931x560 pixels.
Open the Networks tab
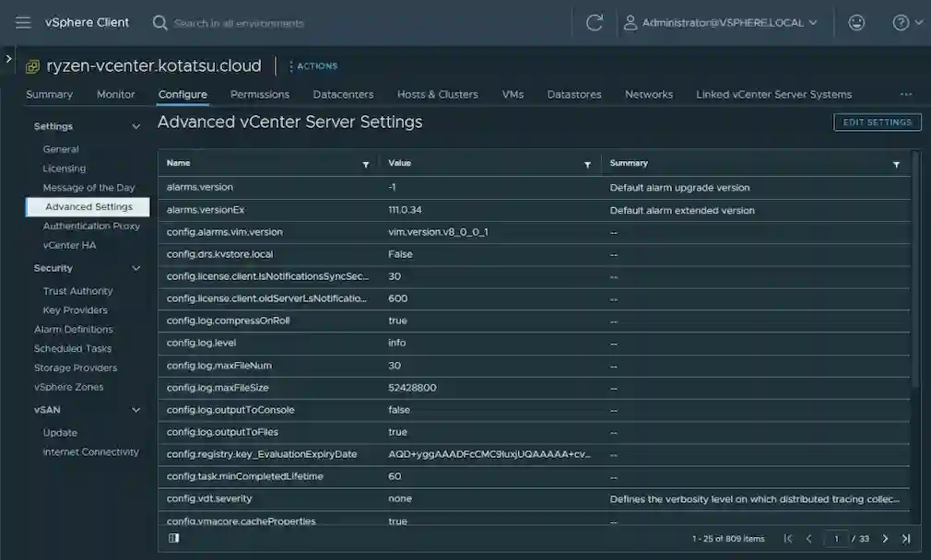[649, 94]
